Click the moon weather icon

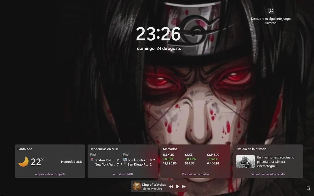pos(23,162)
